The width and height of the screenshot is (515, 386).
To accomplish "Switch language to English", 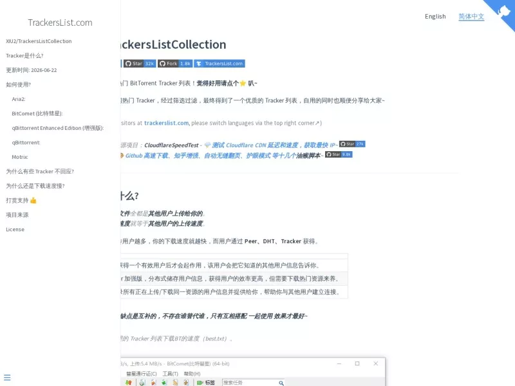I will (435, 17).
